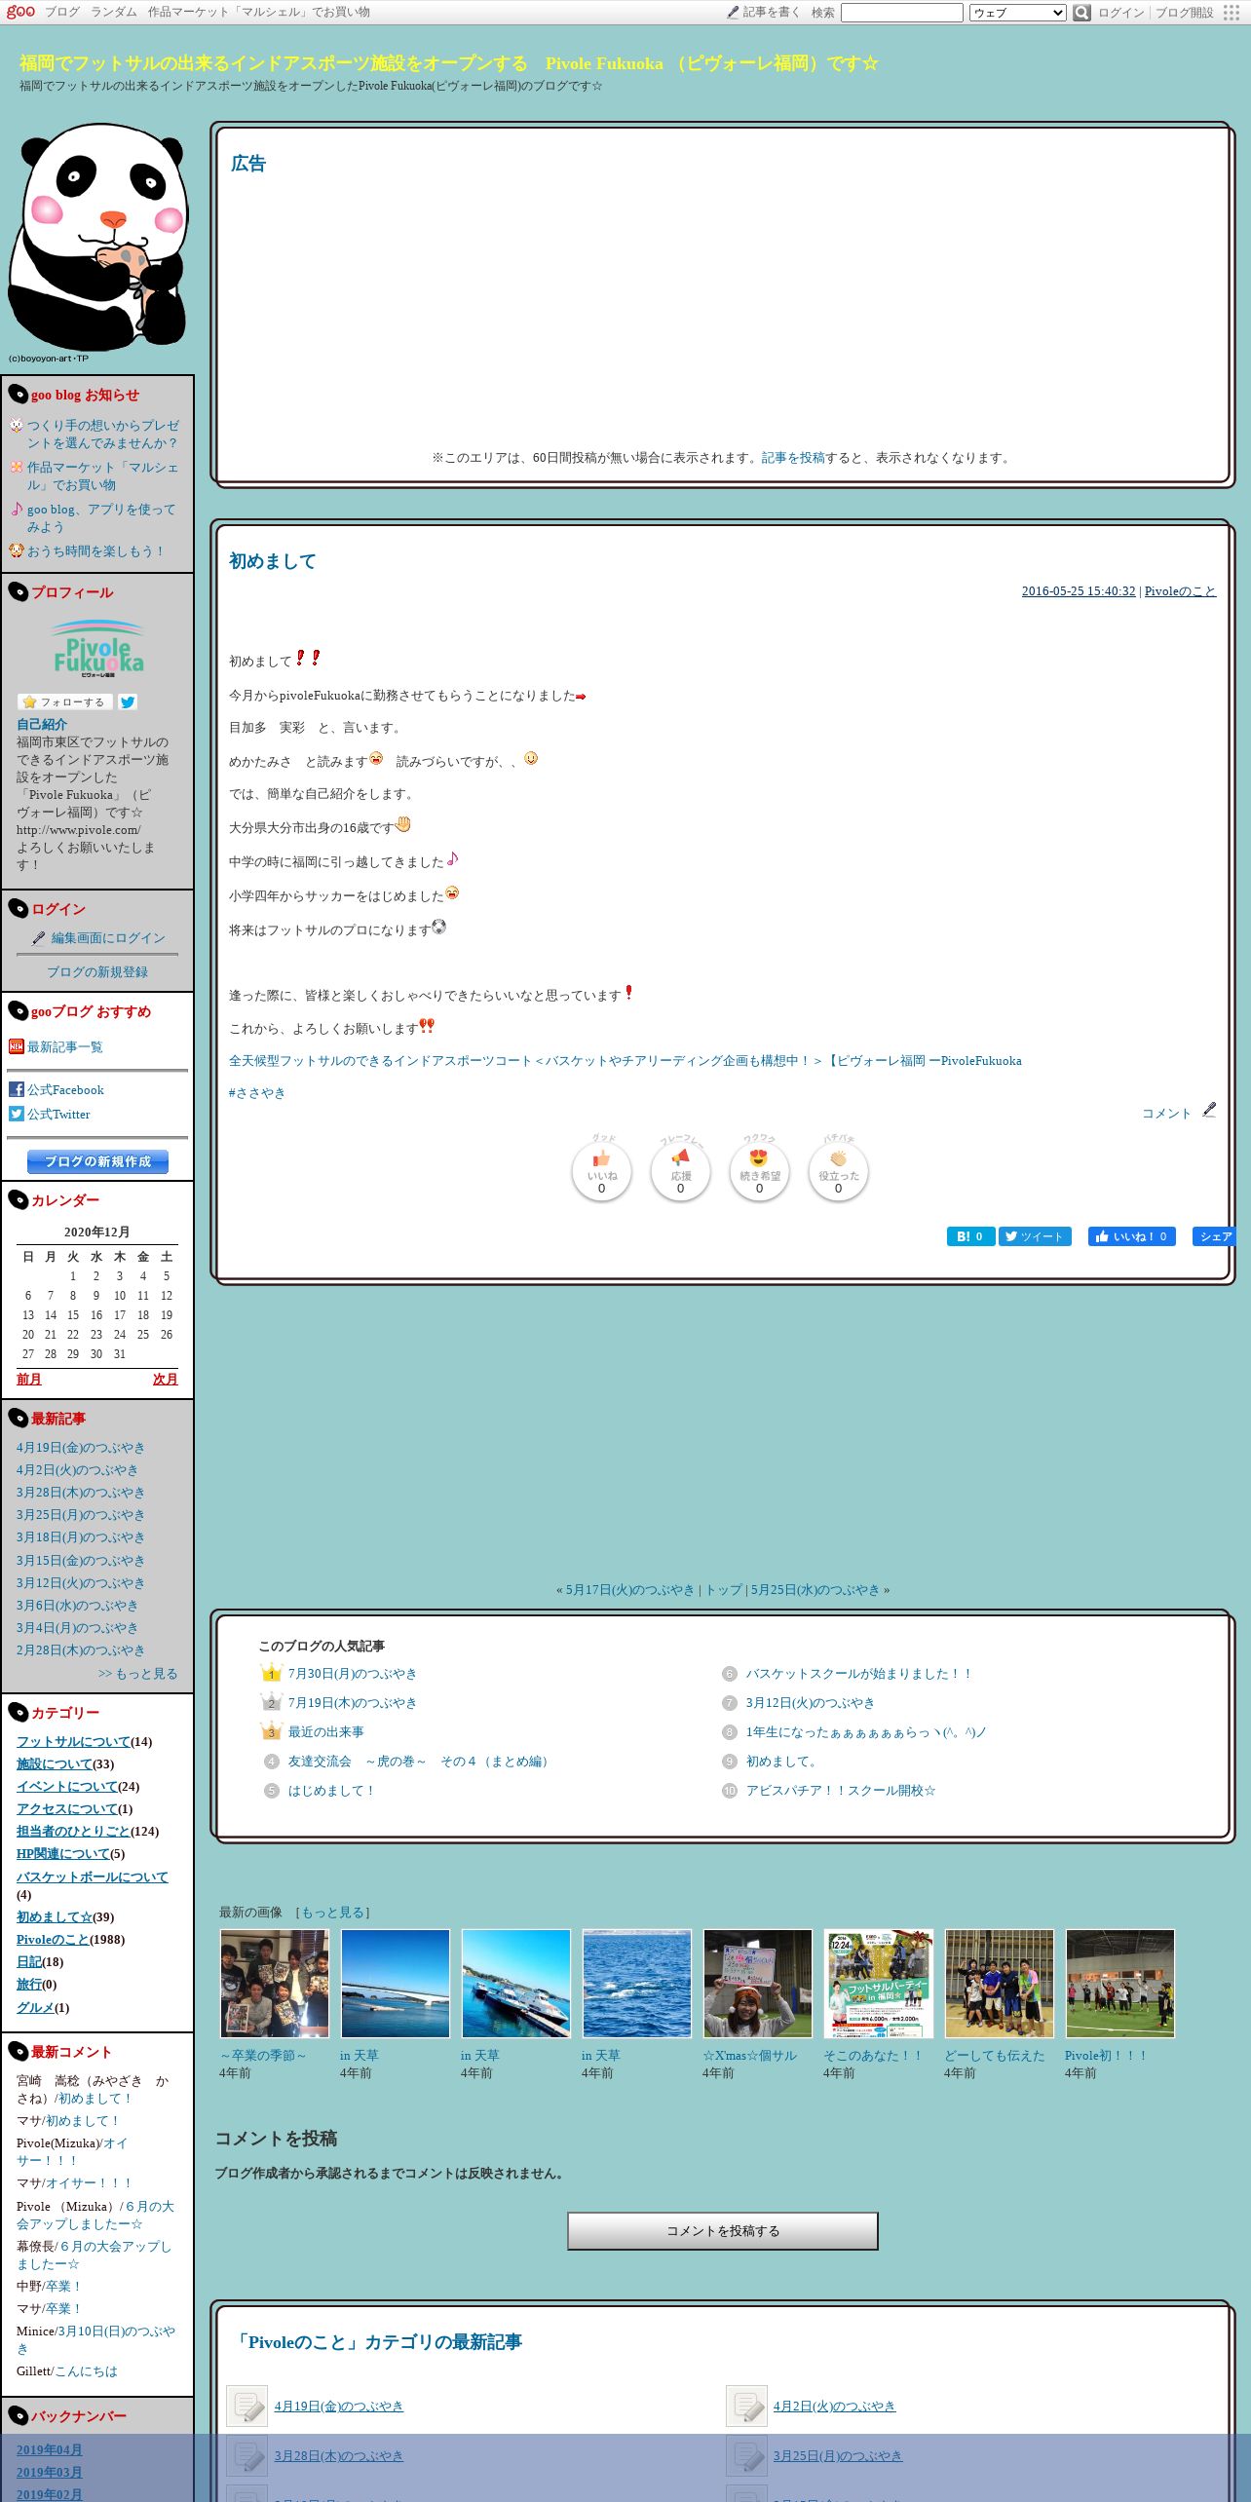This screenshot has width=1251, height=2502.
Task: Go to 次月 in calendar
Action: click(x=166, y=1380)
